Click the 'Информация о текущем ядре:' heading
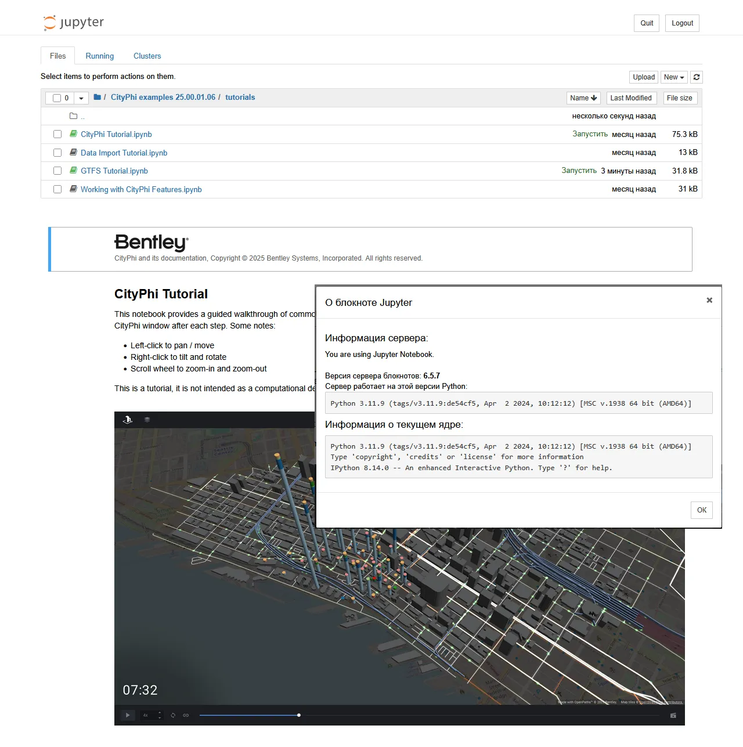This screenshot has height=747, width=743. pos(394,424)
